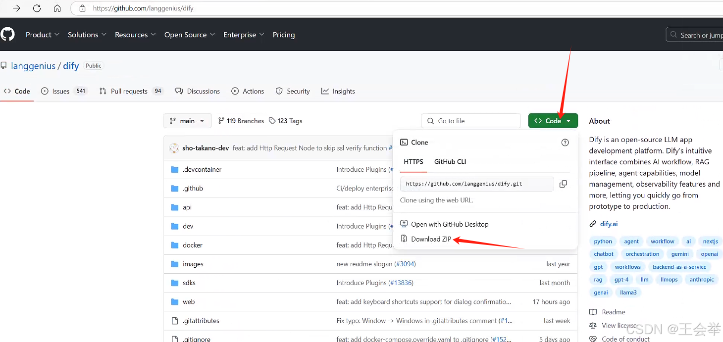
Task: Open the dev folder
Action: coord(188,226)
